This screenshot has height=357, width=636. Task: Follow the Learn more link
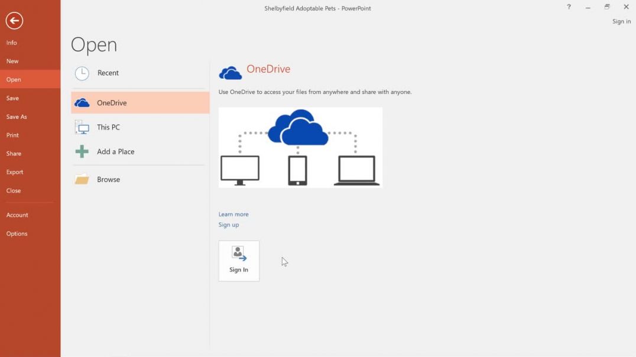[233, 214]
